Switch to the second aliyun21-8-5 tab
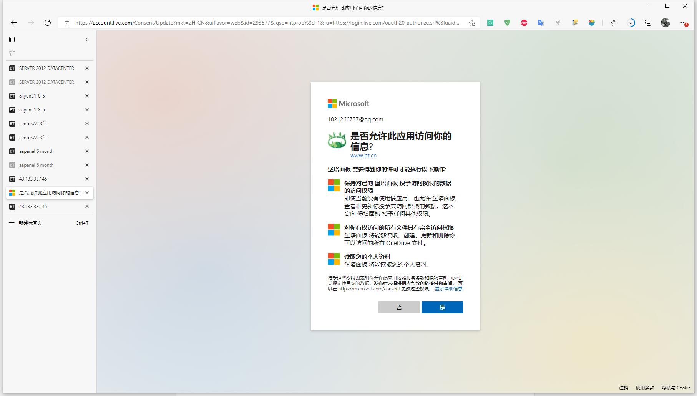Viewport: 697px width, 396px height. click(x=46, y=109)
